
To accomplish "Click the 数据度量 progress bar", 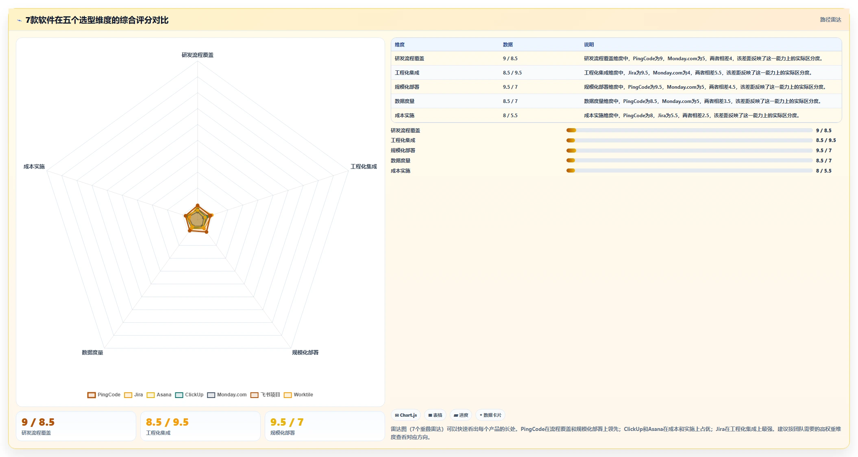I will pyautogui.click(x=689, y=160).
